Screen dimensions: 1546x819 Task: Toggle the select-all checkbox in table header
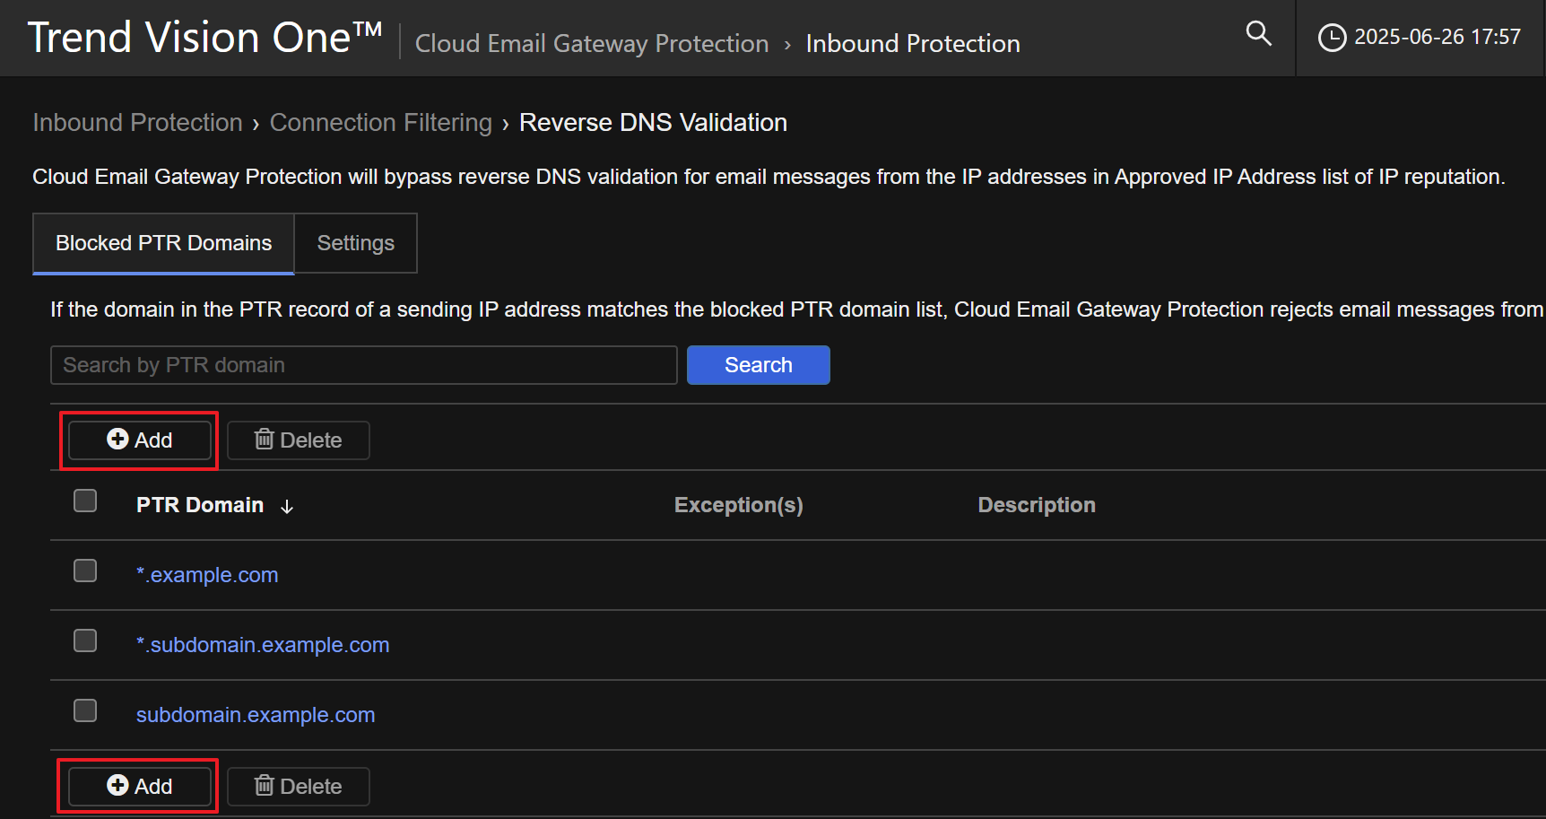point(85,501)
